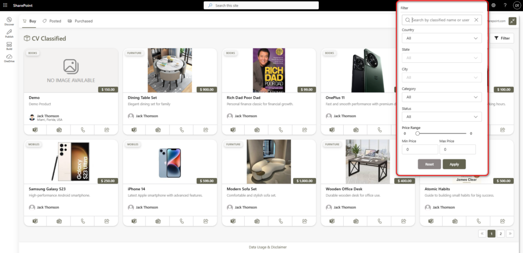Open Build in the left sidebar
The width and height of the screenshot is (523, 253).
click(x=9, y=46)
